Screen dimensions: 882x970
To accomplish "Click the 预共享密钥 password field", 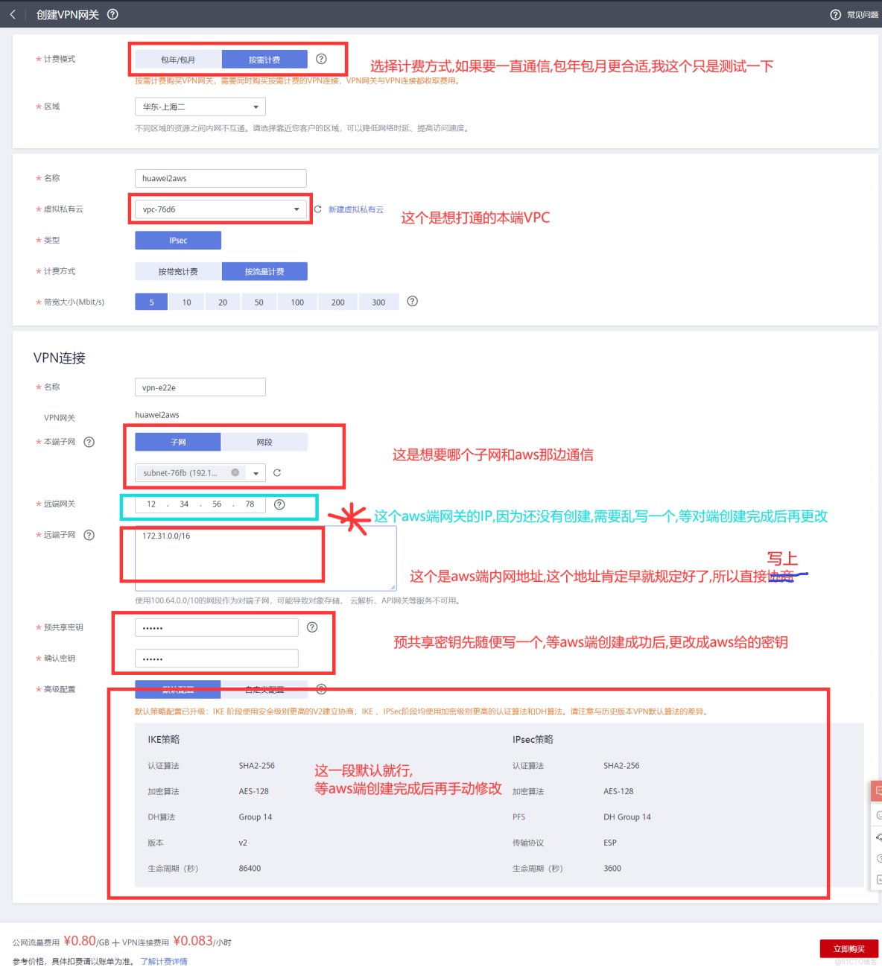I will (x=217, y=628).
